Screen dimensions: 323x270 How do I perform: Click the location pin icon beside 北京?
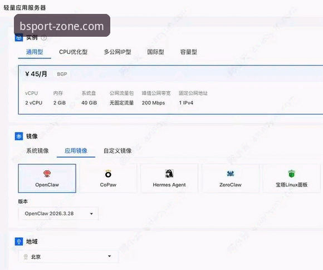point(26,257)
